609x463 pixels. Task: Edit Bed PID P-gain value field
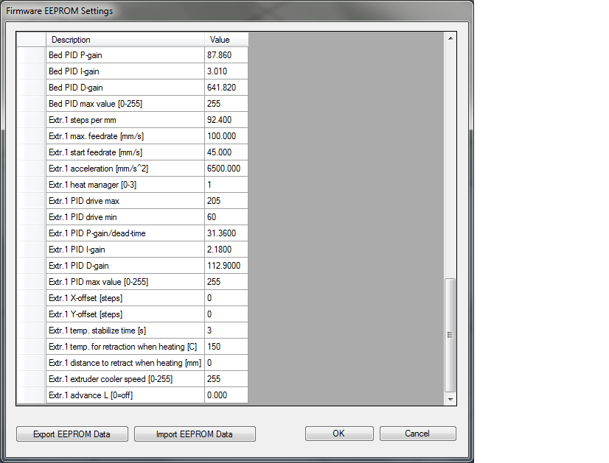coord(226,55)
